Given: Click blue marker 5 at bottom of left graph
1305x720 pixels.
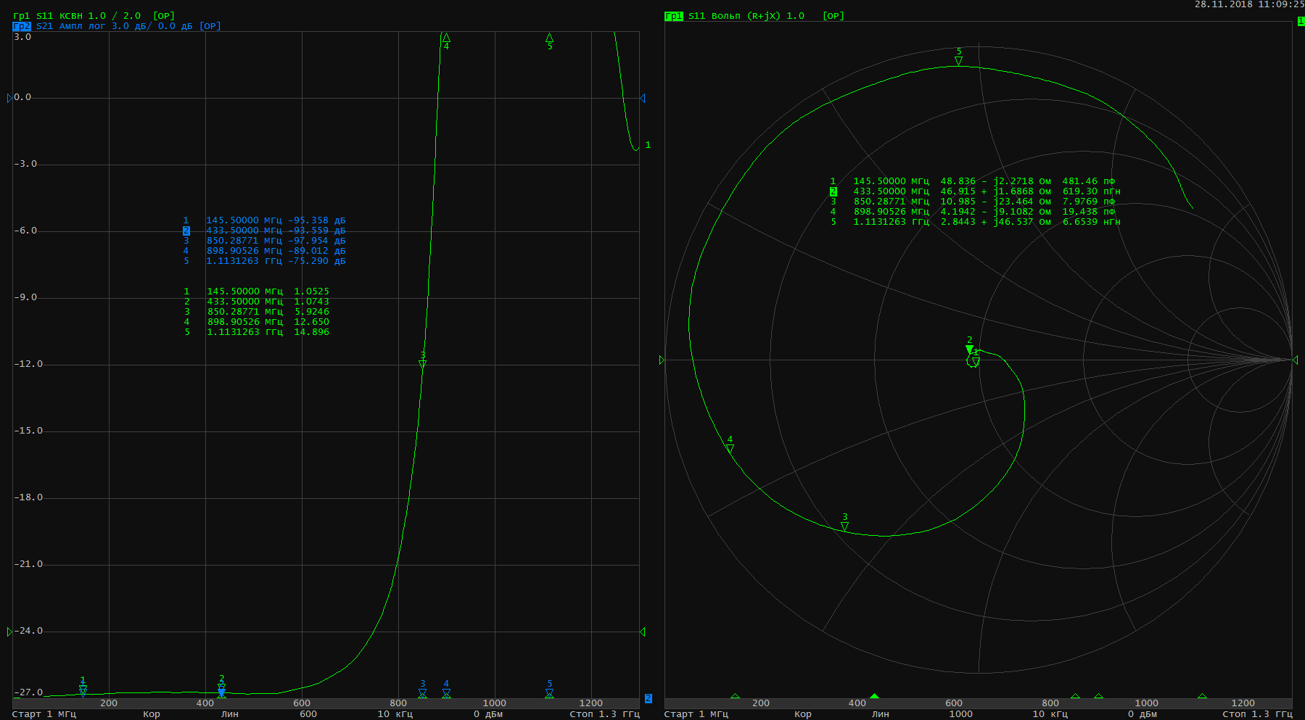Looking at the screenshot, I should (x=549, y=693).
